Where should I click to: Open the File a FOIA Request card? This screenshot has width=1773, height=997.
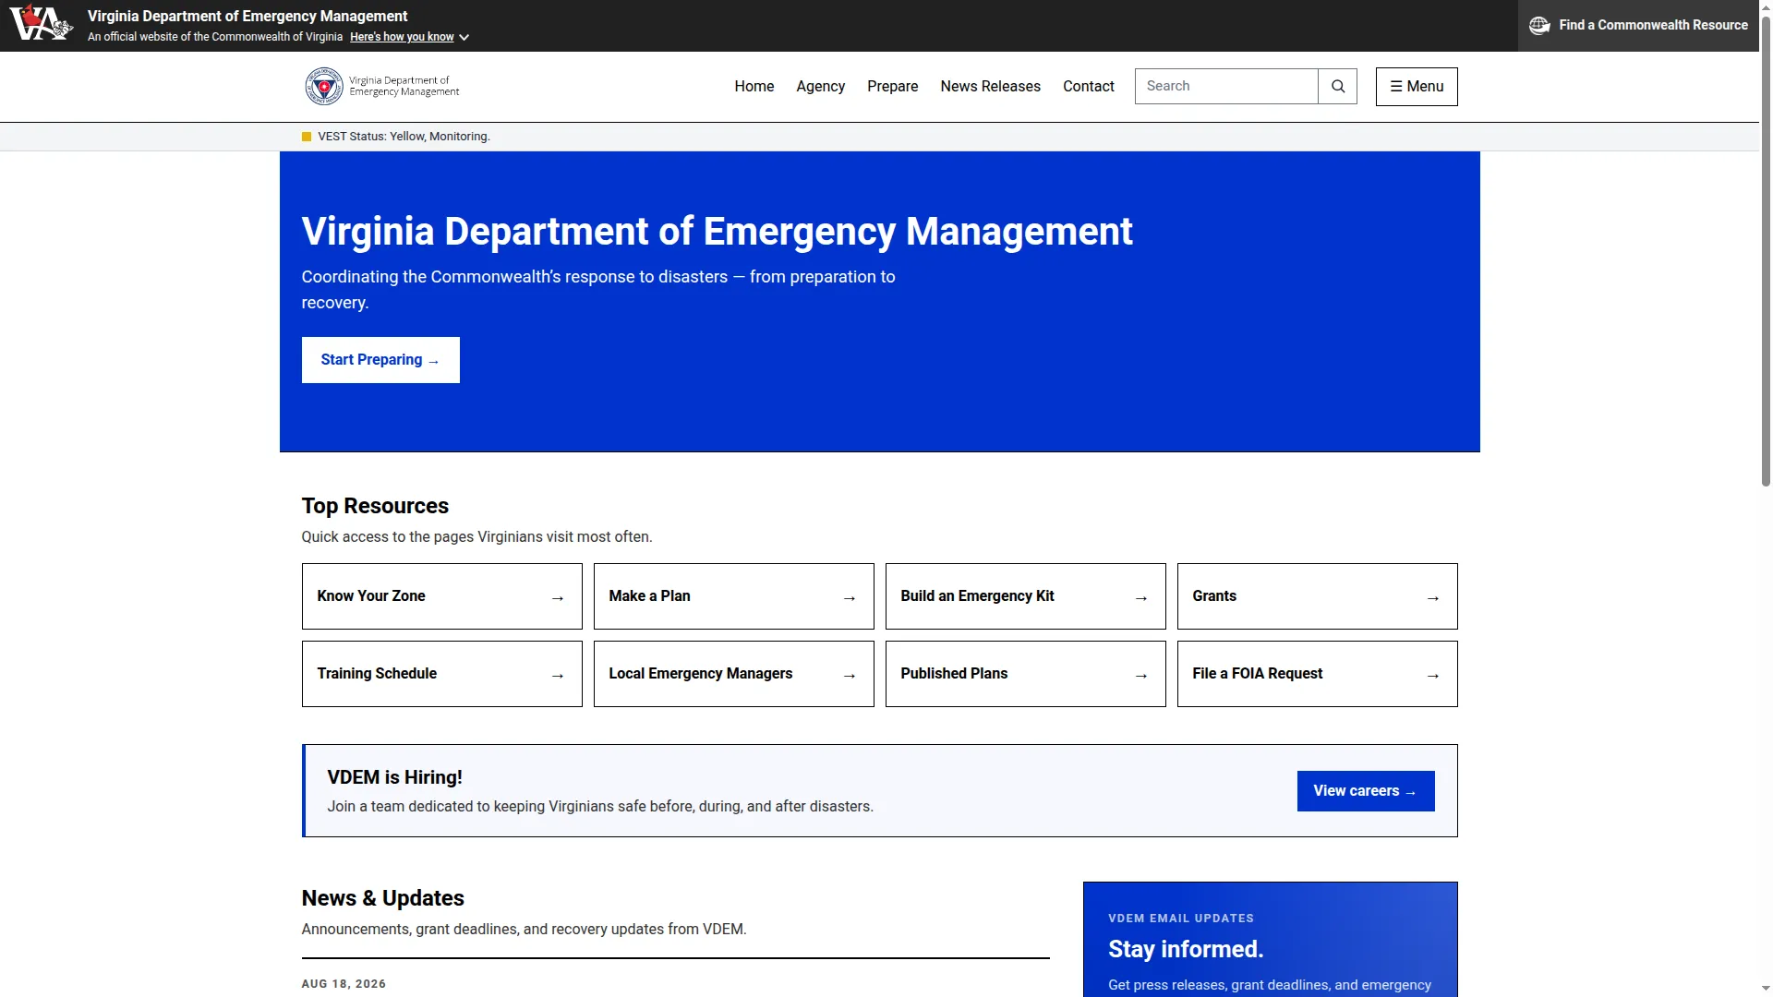click(x=1318, y=674)
